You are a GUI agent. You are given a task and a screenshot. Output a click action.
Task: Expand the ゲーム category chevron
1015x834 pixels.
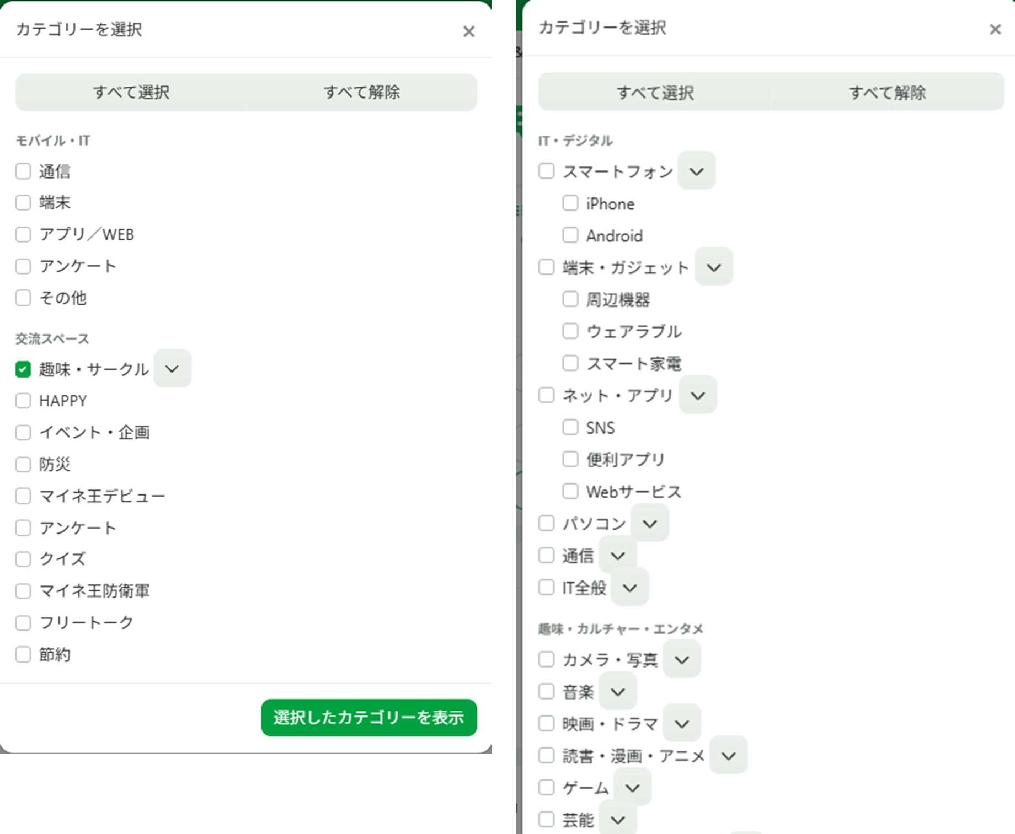tap(632, 788)
